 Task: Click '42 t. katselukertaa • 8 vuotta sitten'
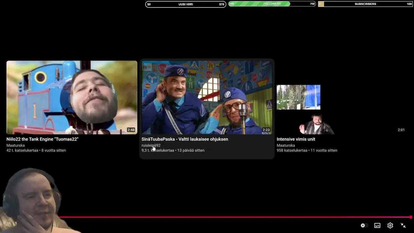click(36, 150)
